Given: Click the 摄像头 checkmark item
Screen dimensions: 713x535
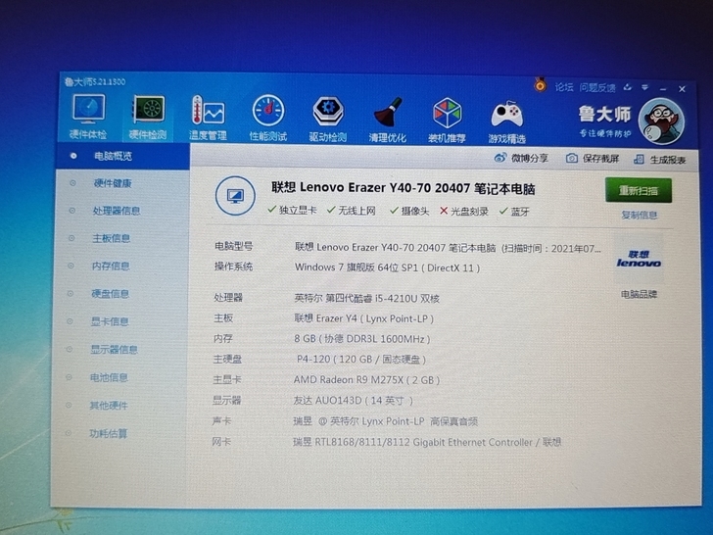Looking at the screenshot, I should click(x=409, y=211).
